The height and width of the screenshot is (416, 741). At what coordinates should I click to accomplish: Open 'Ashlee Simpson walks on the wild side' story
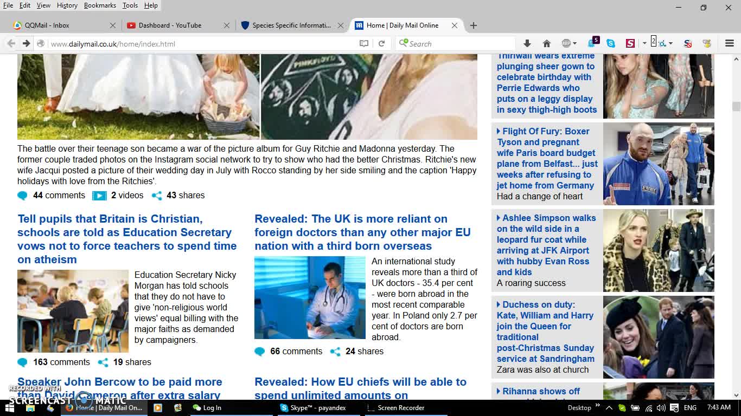546,245
